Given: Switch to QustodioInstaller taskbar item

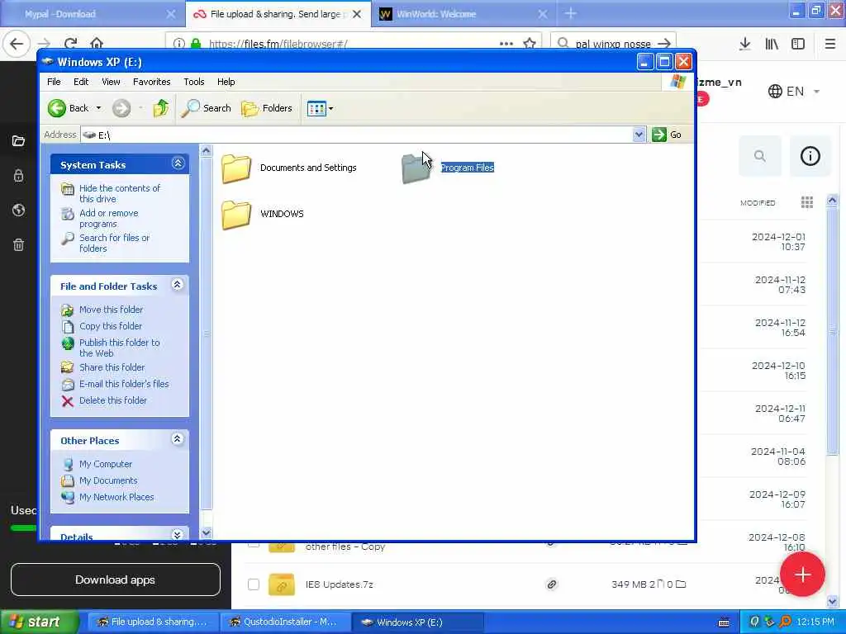Looking at the screenshot, I should [284, 622].
